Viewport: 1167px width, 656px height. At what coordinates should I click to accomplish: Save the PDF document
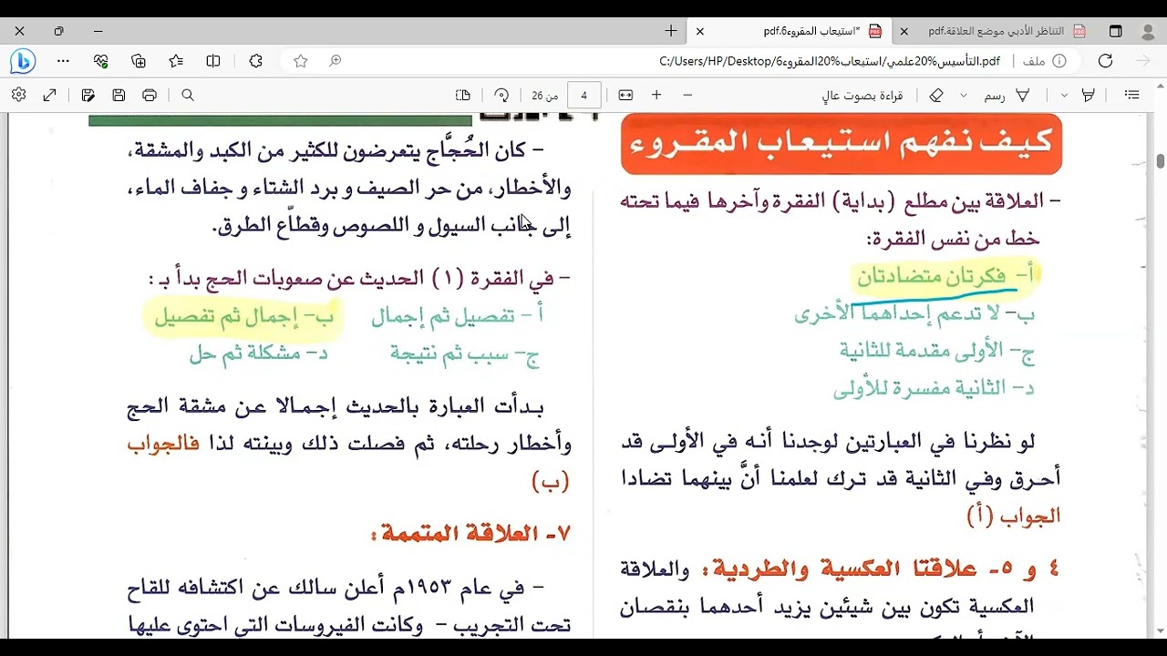[119, 95]
